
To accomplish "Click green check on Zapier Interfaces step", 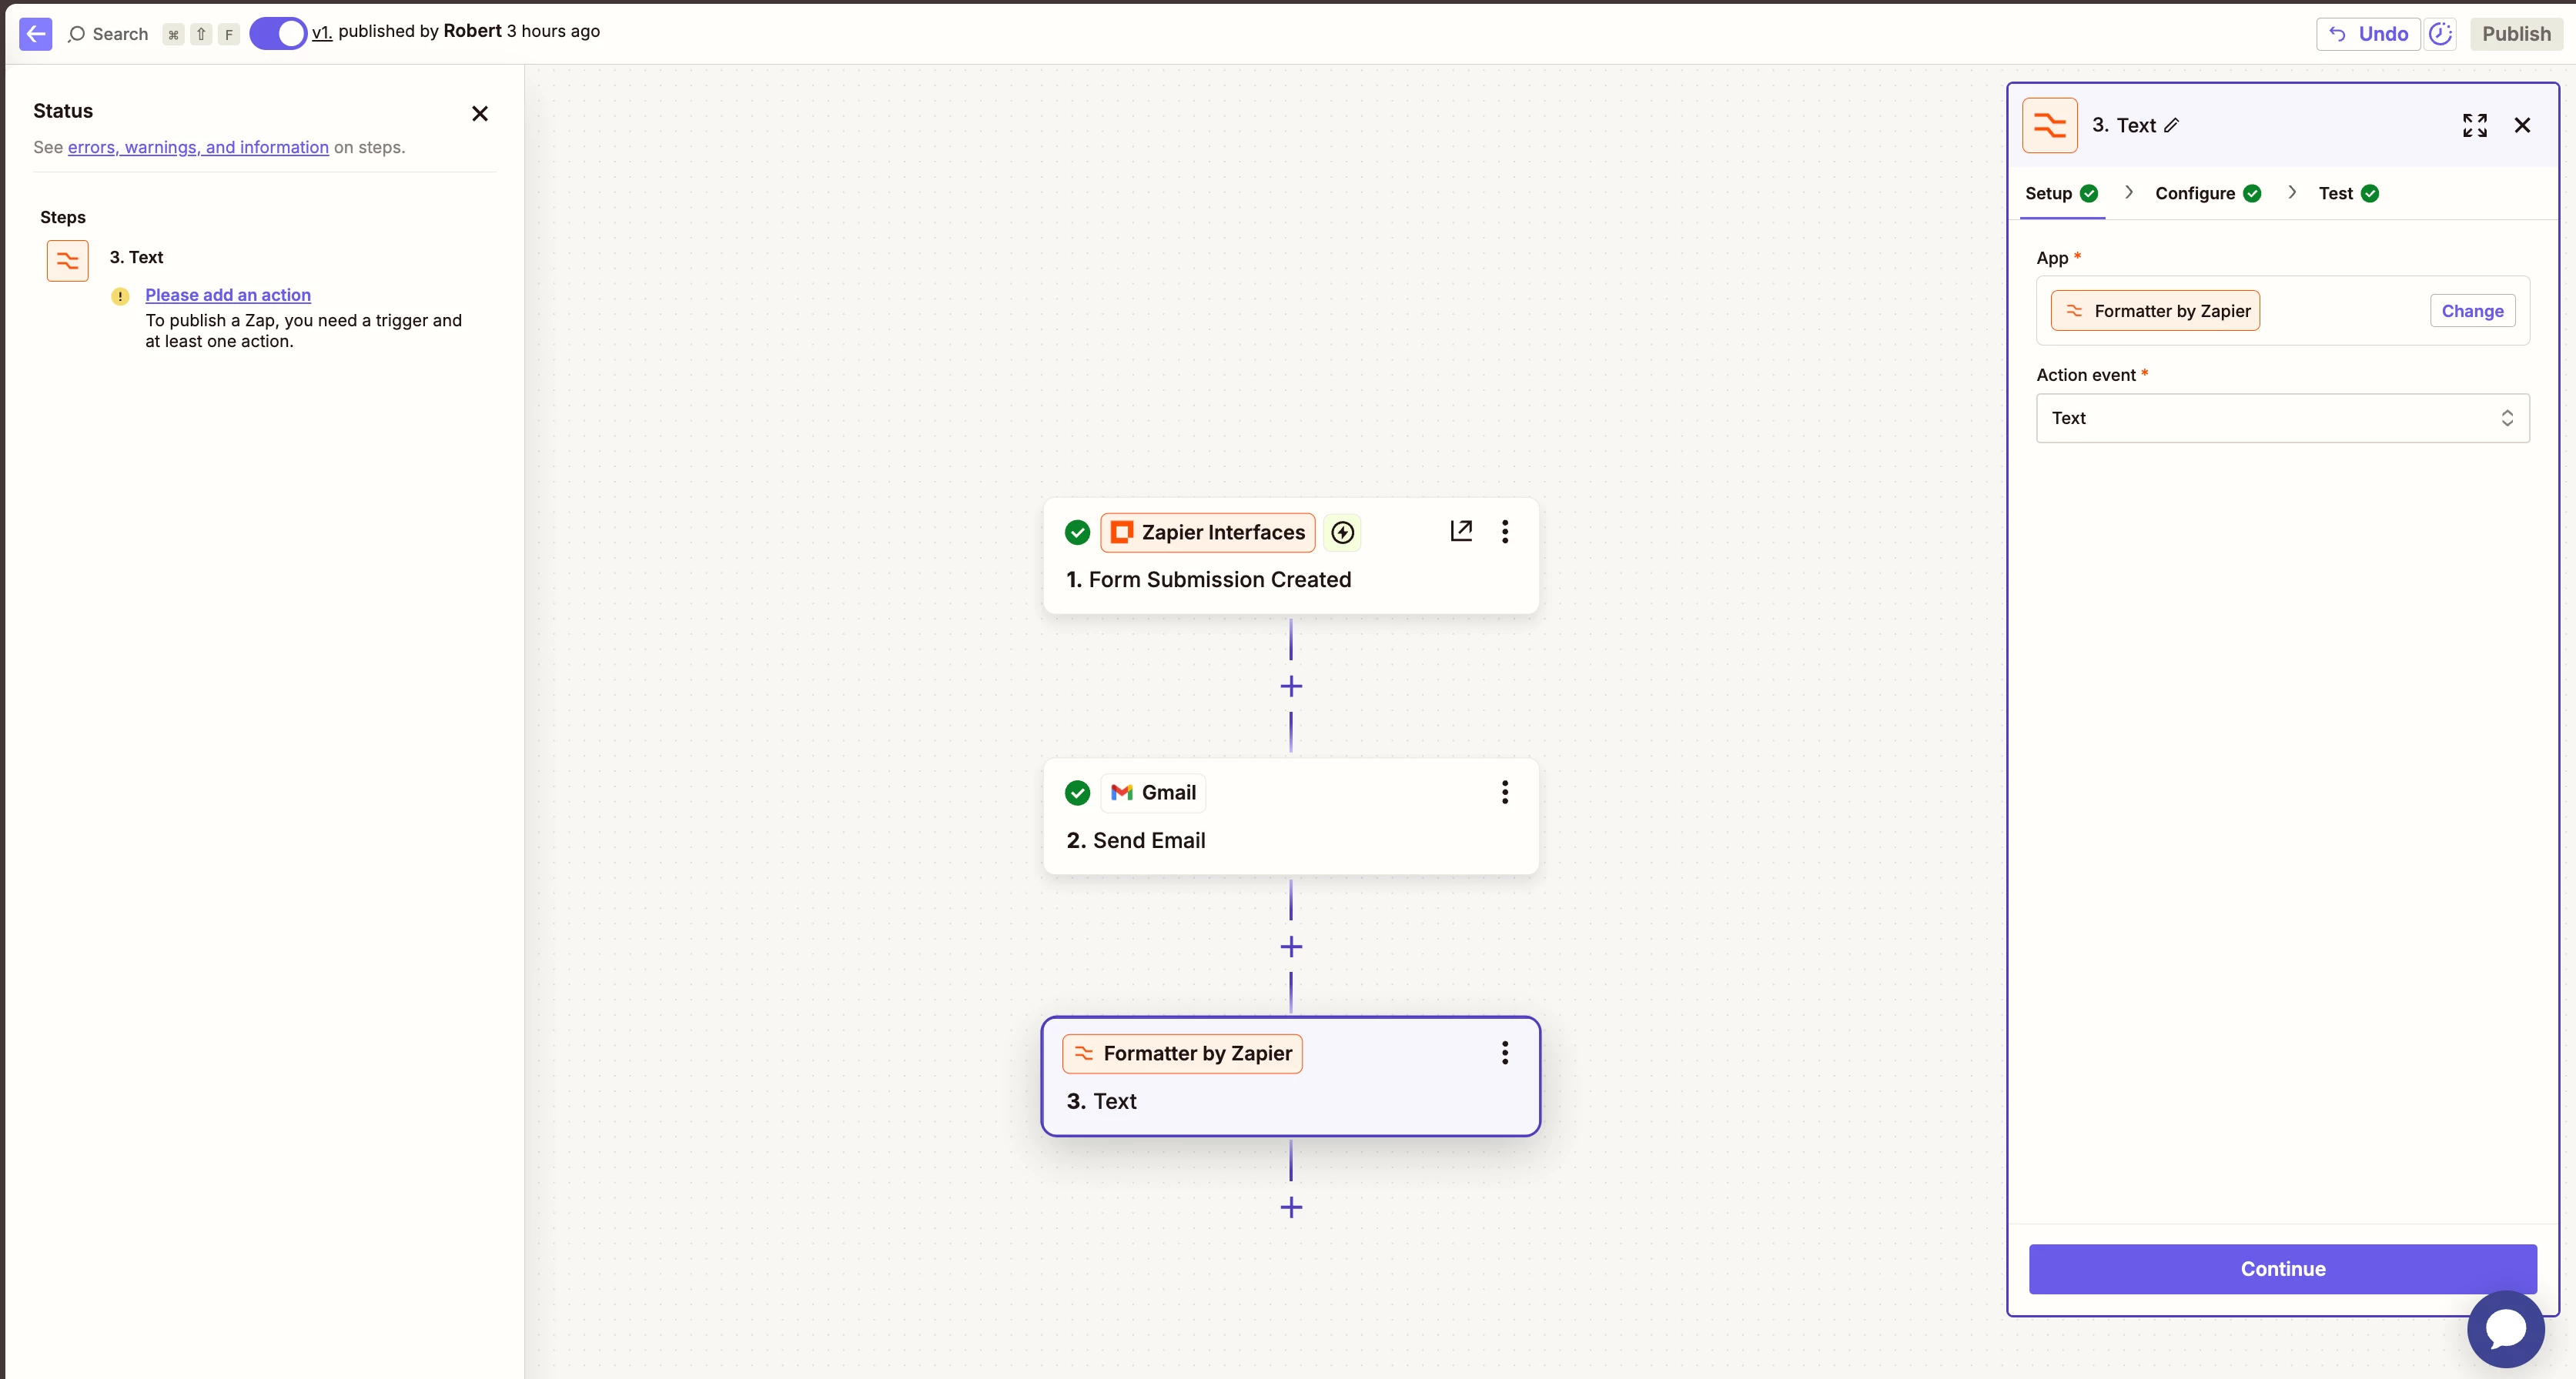I will [1077, 533].
